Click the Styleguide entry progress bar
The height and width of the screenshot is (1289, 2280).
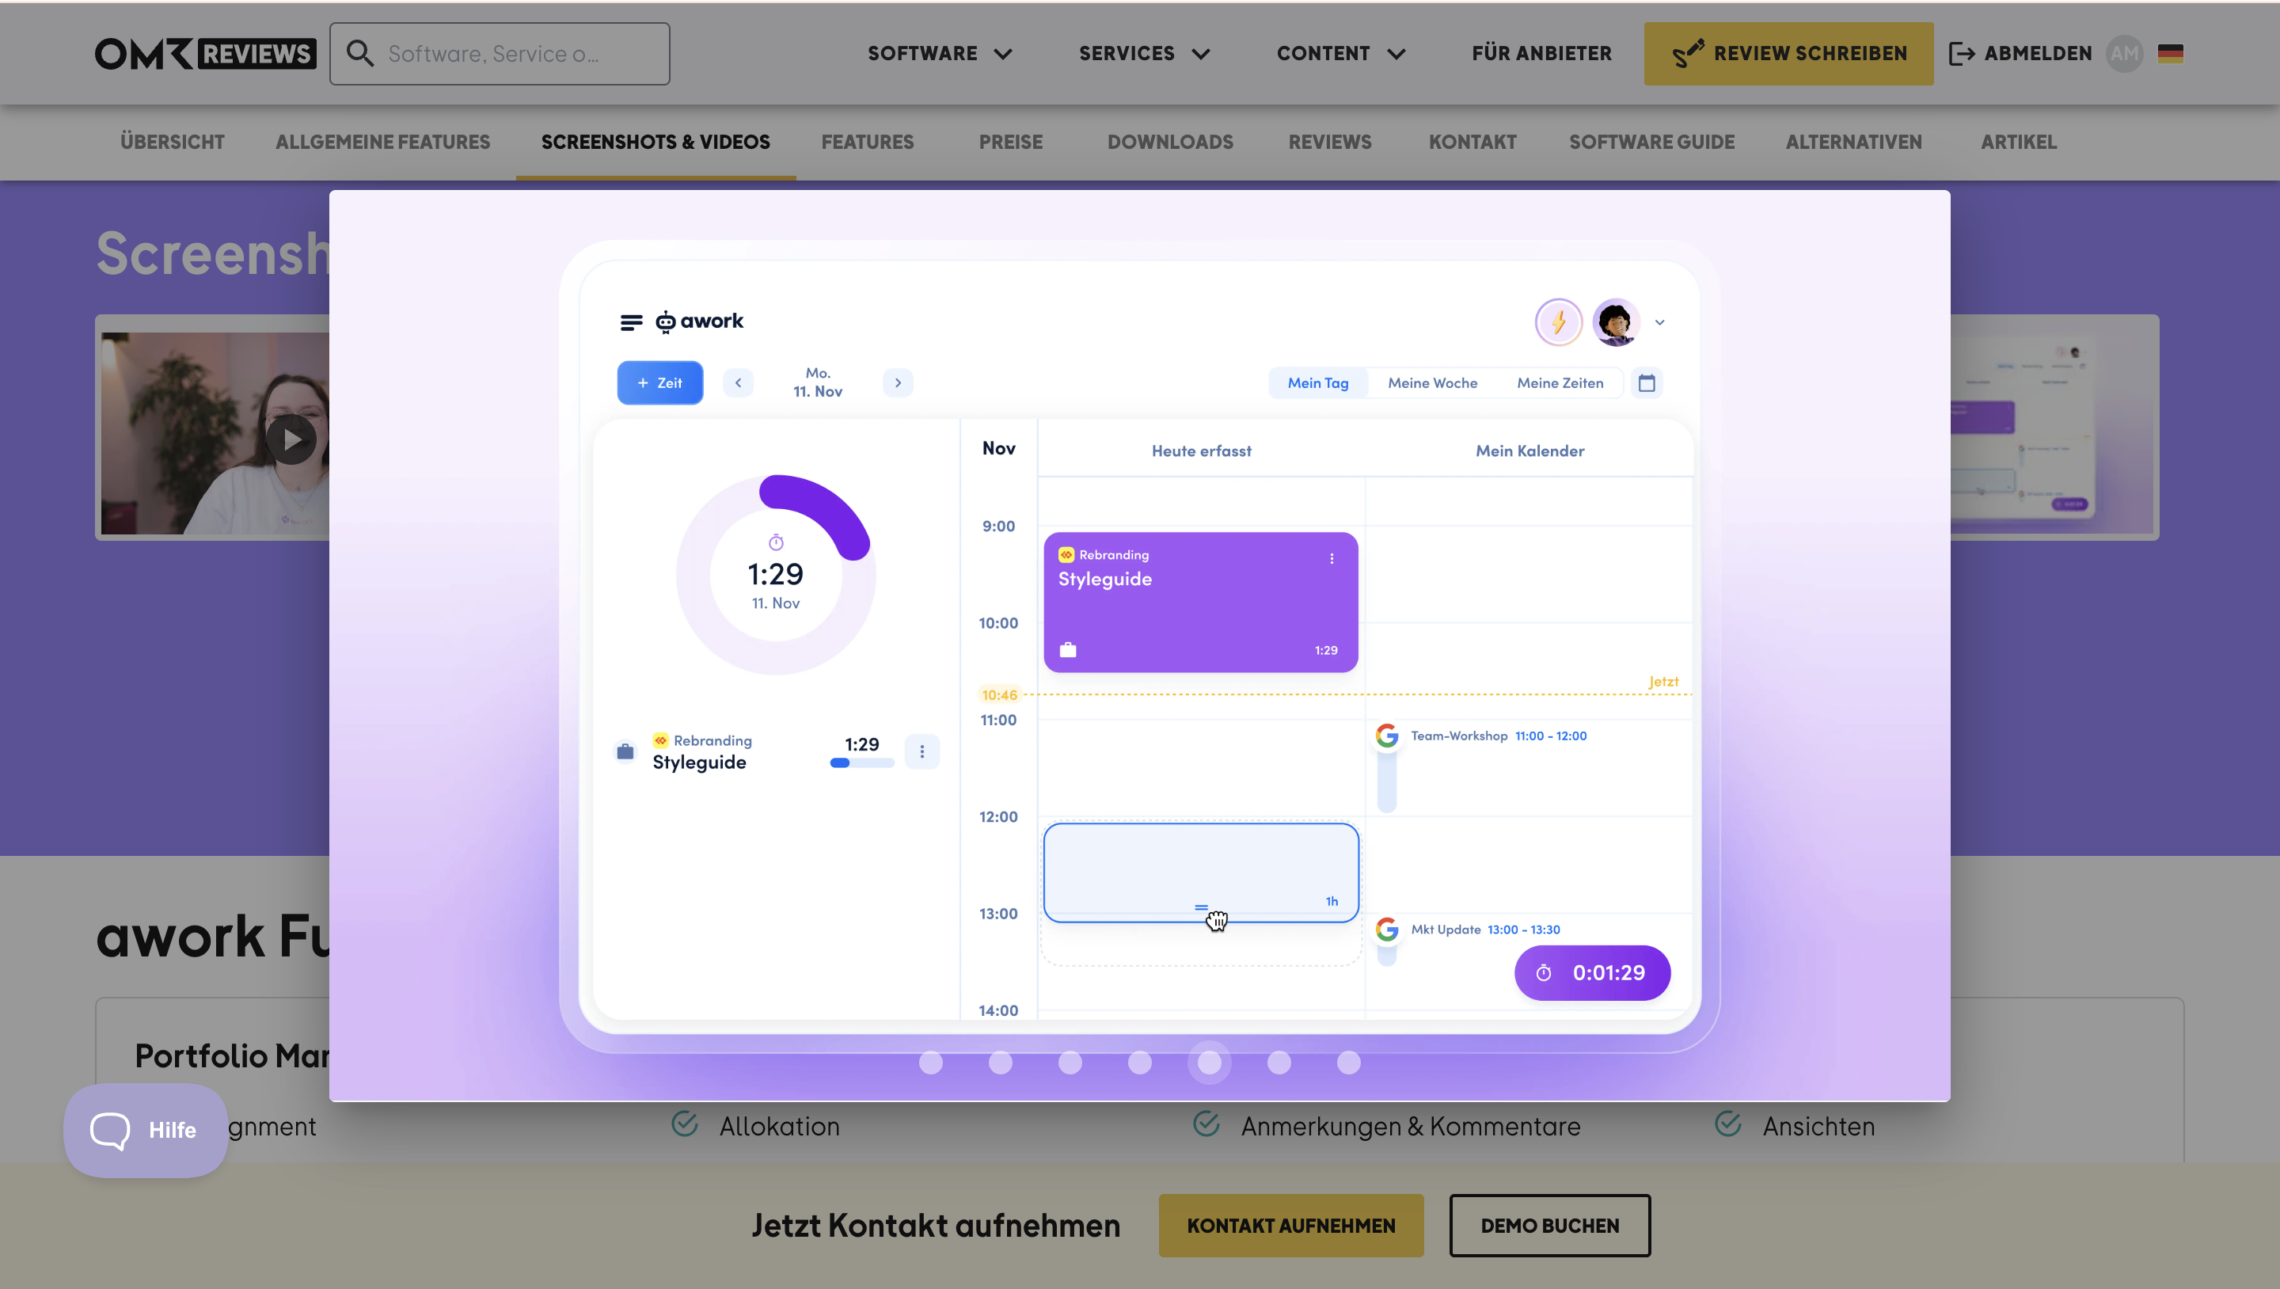[x=861, y=763]
